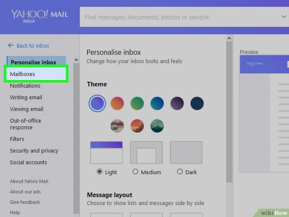
Task: Select the purple theme colour
Action: (x=97, y=103)
